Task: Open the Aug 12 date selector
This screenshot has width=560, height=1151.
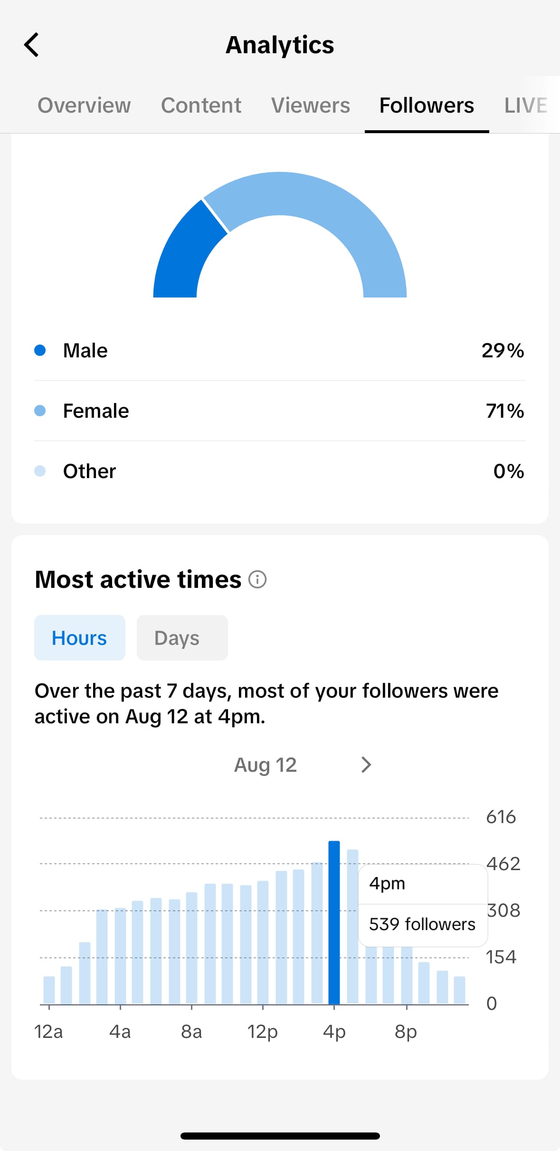Action: pyautogui.click(x=266, y=765)
